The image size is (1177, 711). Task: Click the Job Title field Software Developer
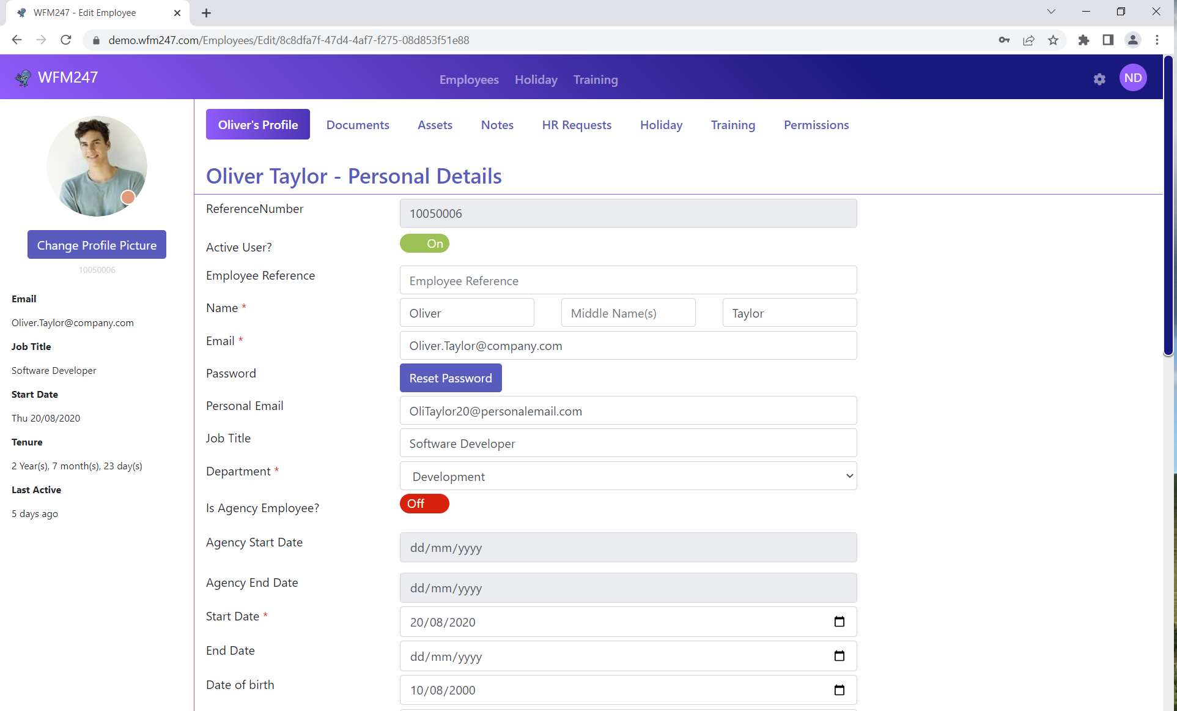click(x=628, y=443)
